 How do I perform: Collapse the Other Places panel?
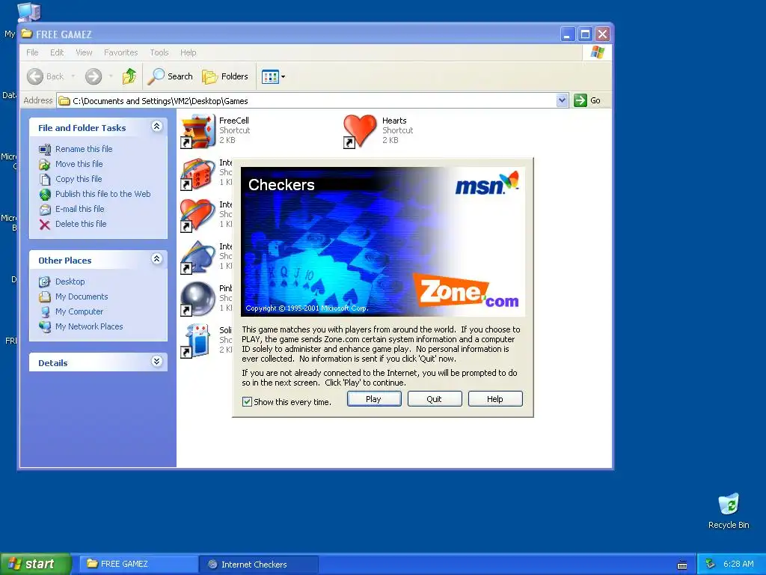point(156,259)
